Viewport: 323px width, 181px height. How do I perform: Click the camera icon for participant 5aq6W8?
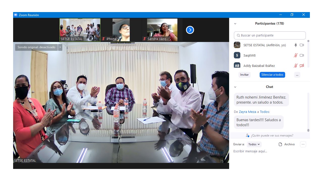coord(302,55)
